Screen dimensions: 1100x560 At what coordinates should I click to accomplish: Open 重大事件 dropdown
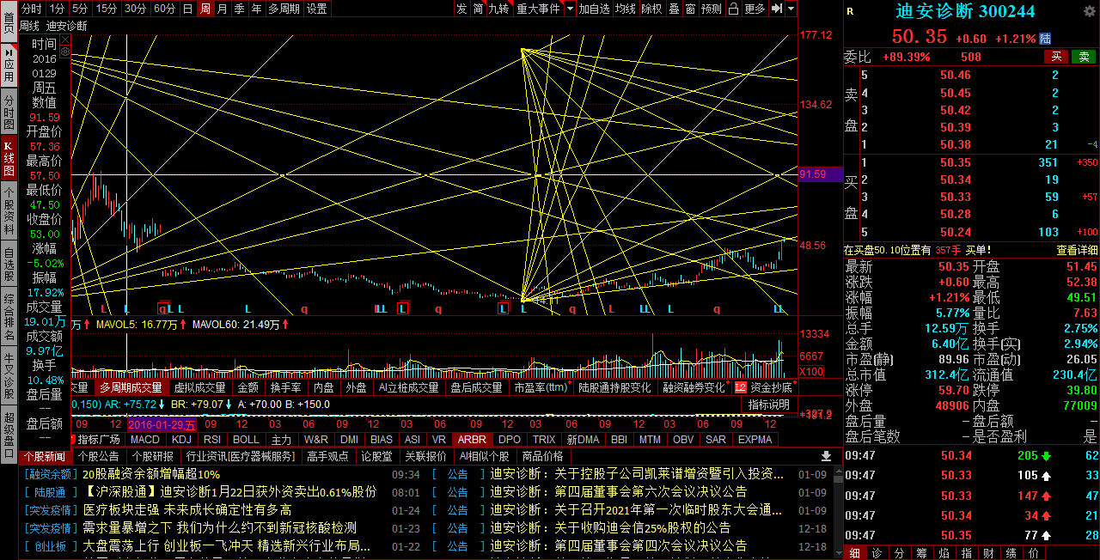[538, 9]
